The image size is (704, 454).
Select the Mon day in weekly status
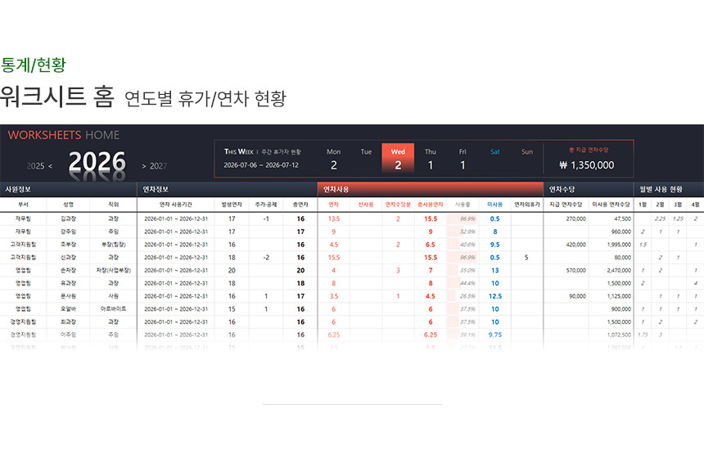pyautogui.click(x=333, y=158)
